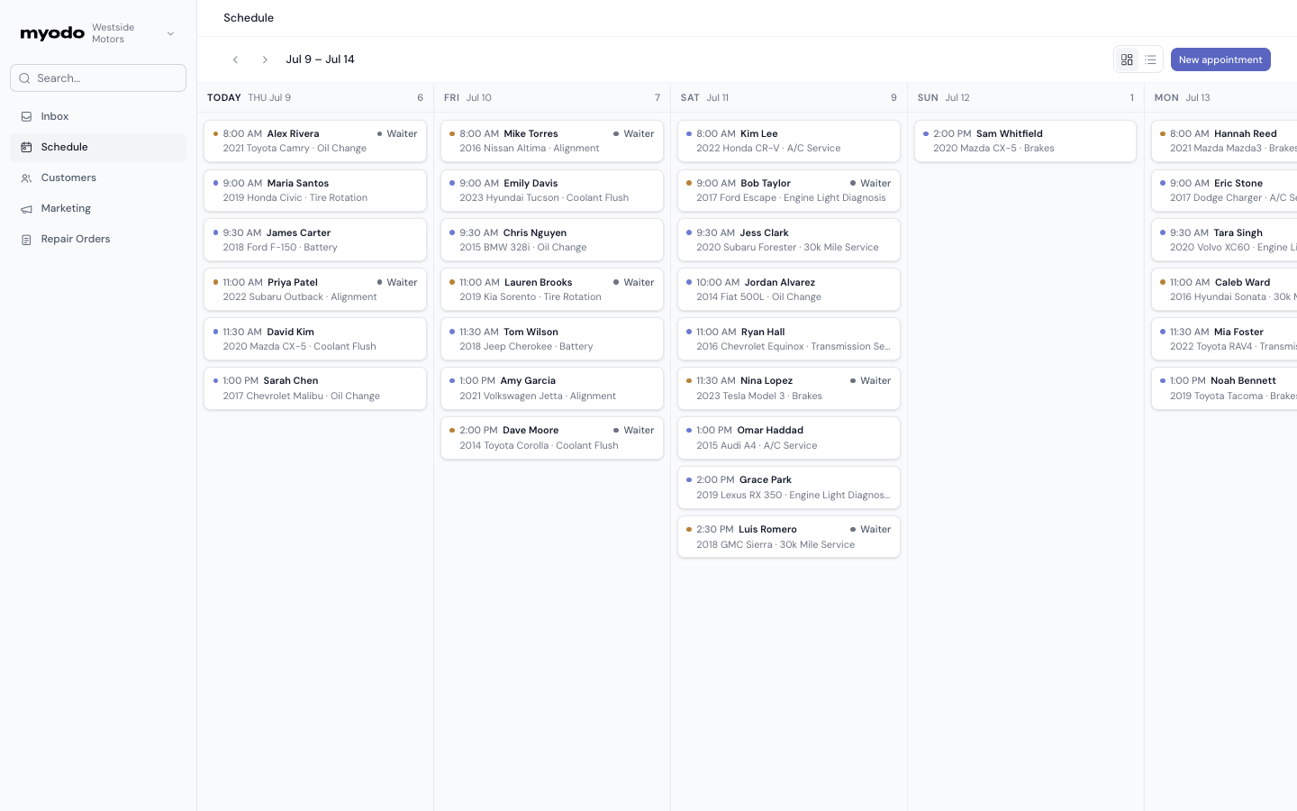Click the Repair Orders clipboard icon
Viewport: 1297px width, 811px height.
coord(26,240)
